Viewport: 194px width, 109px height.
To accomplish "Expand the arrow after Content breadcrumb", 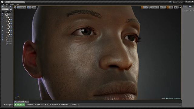I will tap(59, 105).
